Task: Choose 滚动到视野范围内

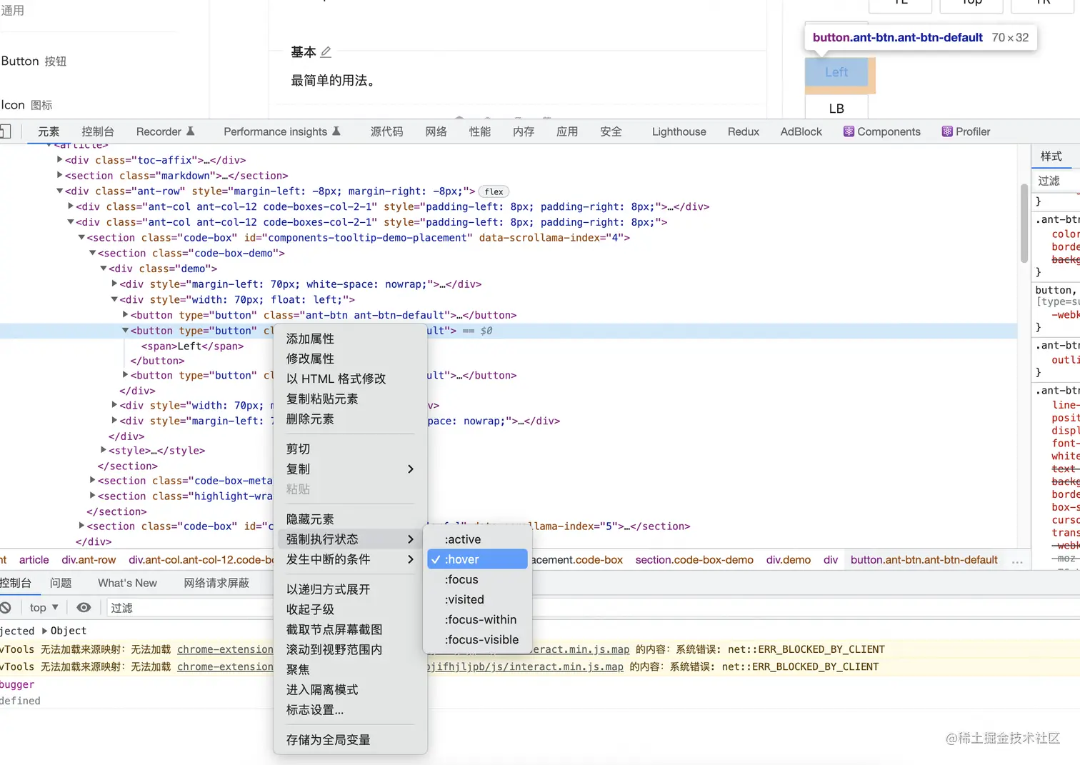Action: click(x=350, y=649)
